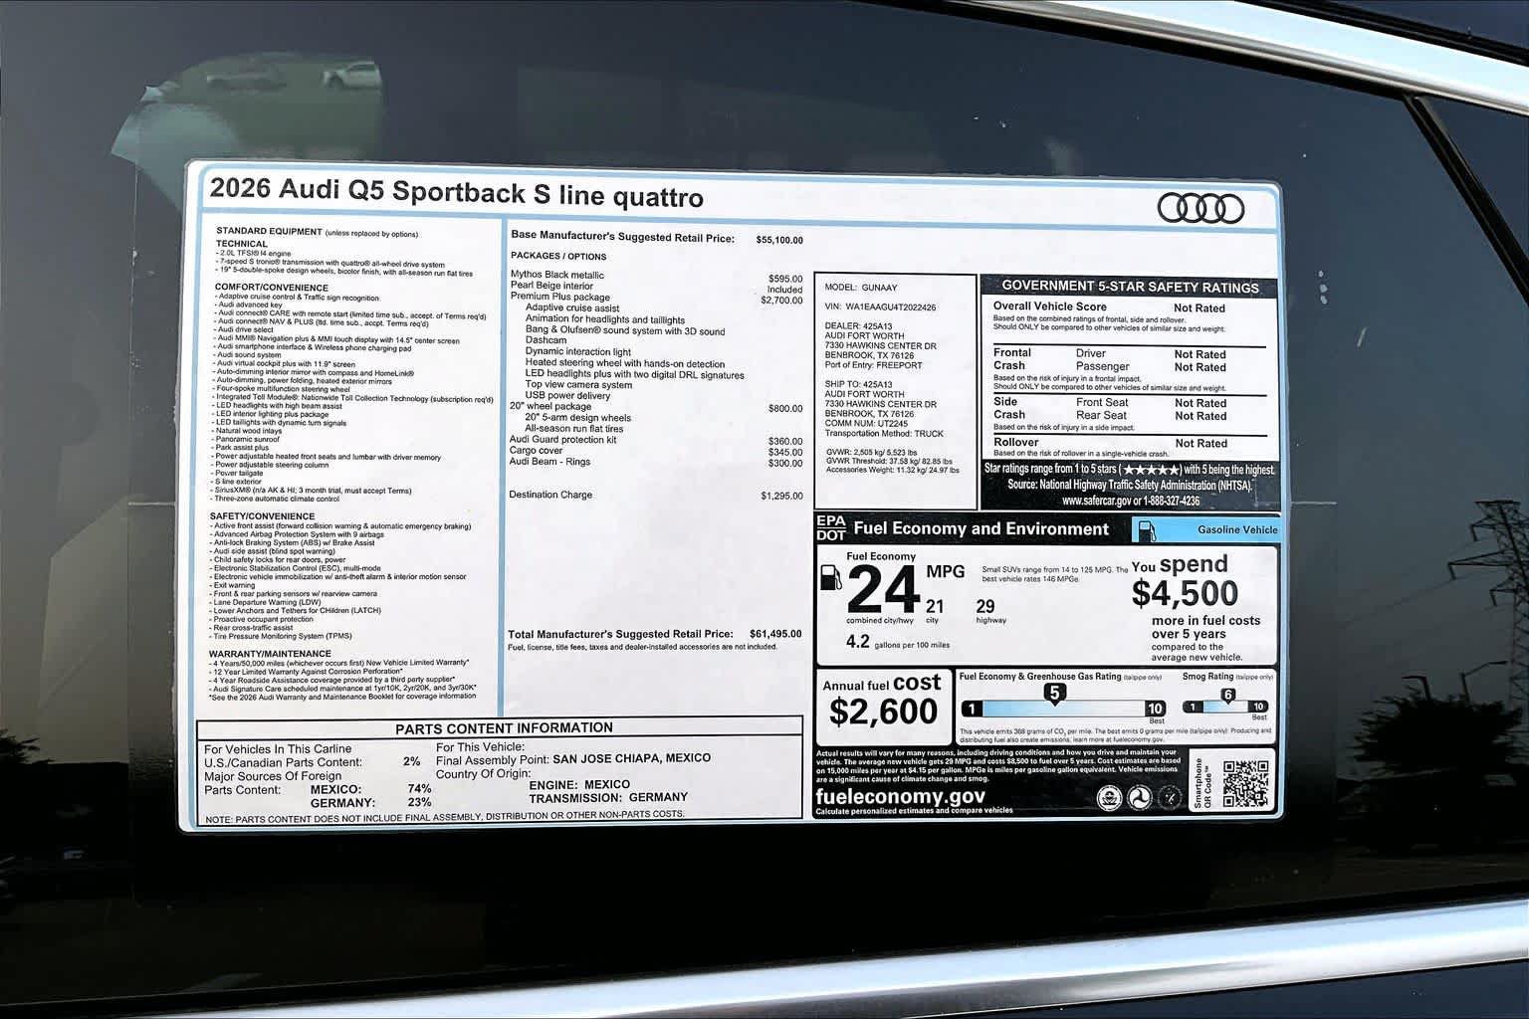Click the title 2026 Audi Q5 Sportback S line quattro

pos(457,191)
